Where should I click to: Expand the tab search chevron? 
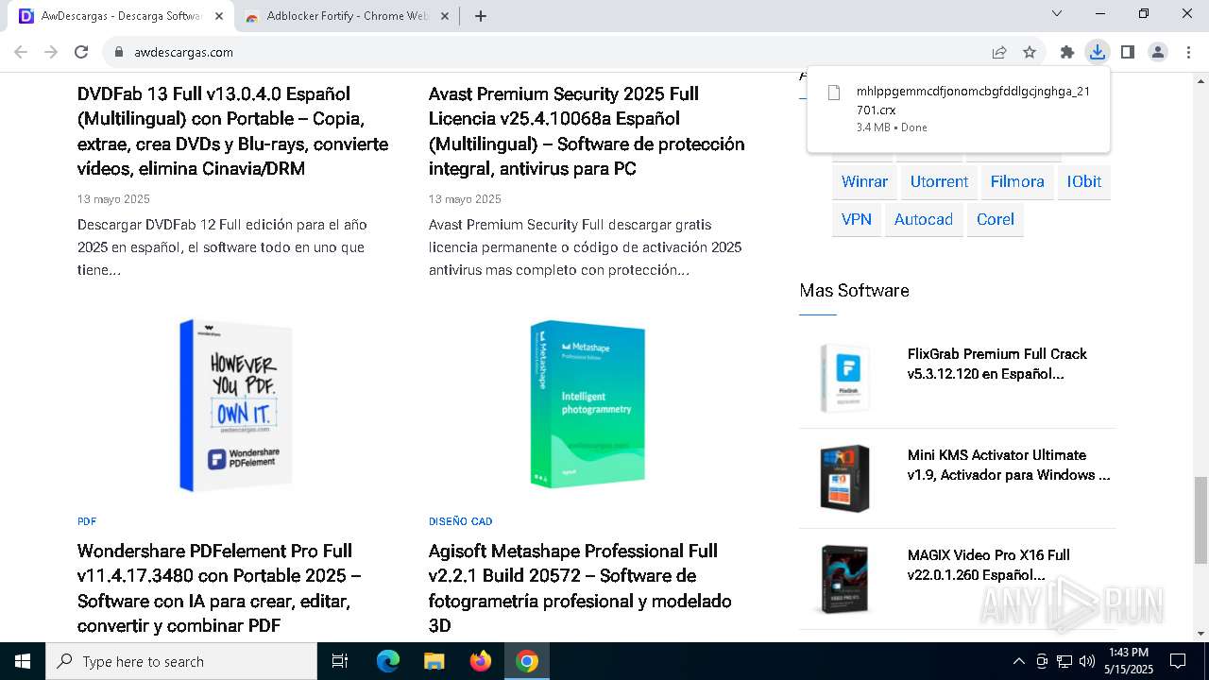pos(1058,13)
